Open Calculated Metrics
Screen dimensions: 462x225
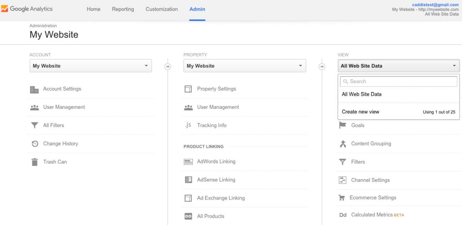pyautogui.click(x=372, y=215)
